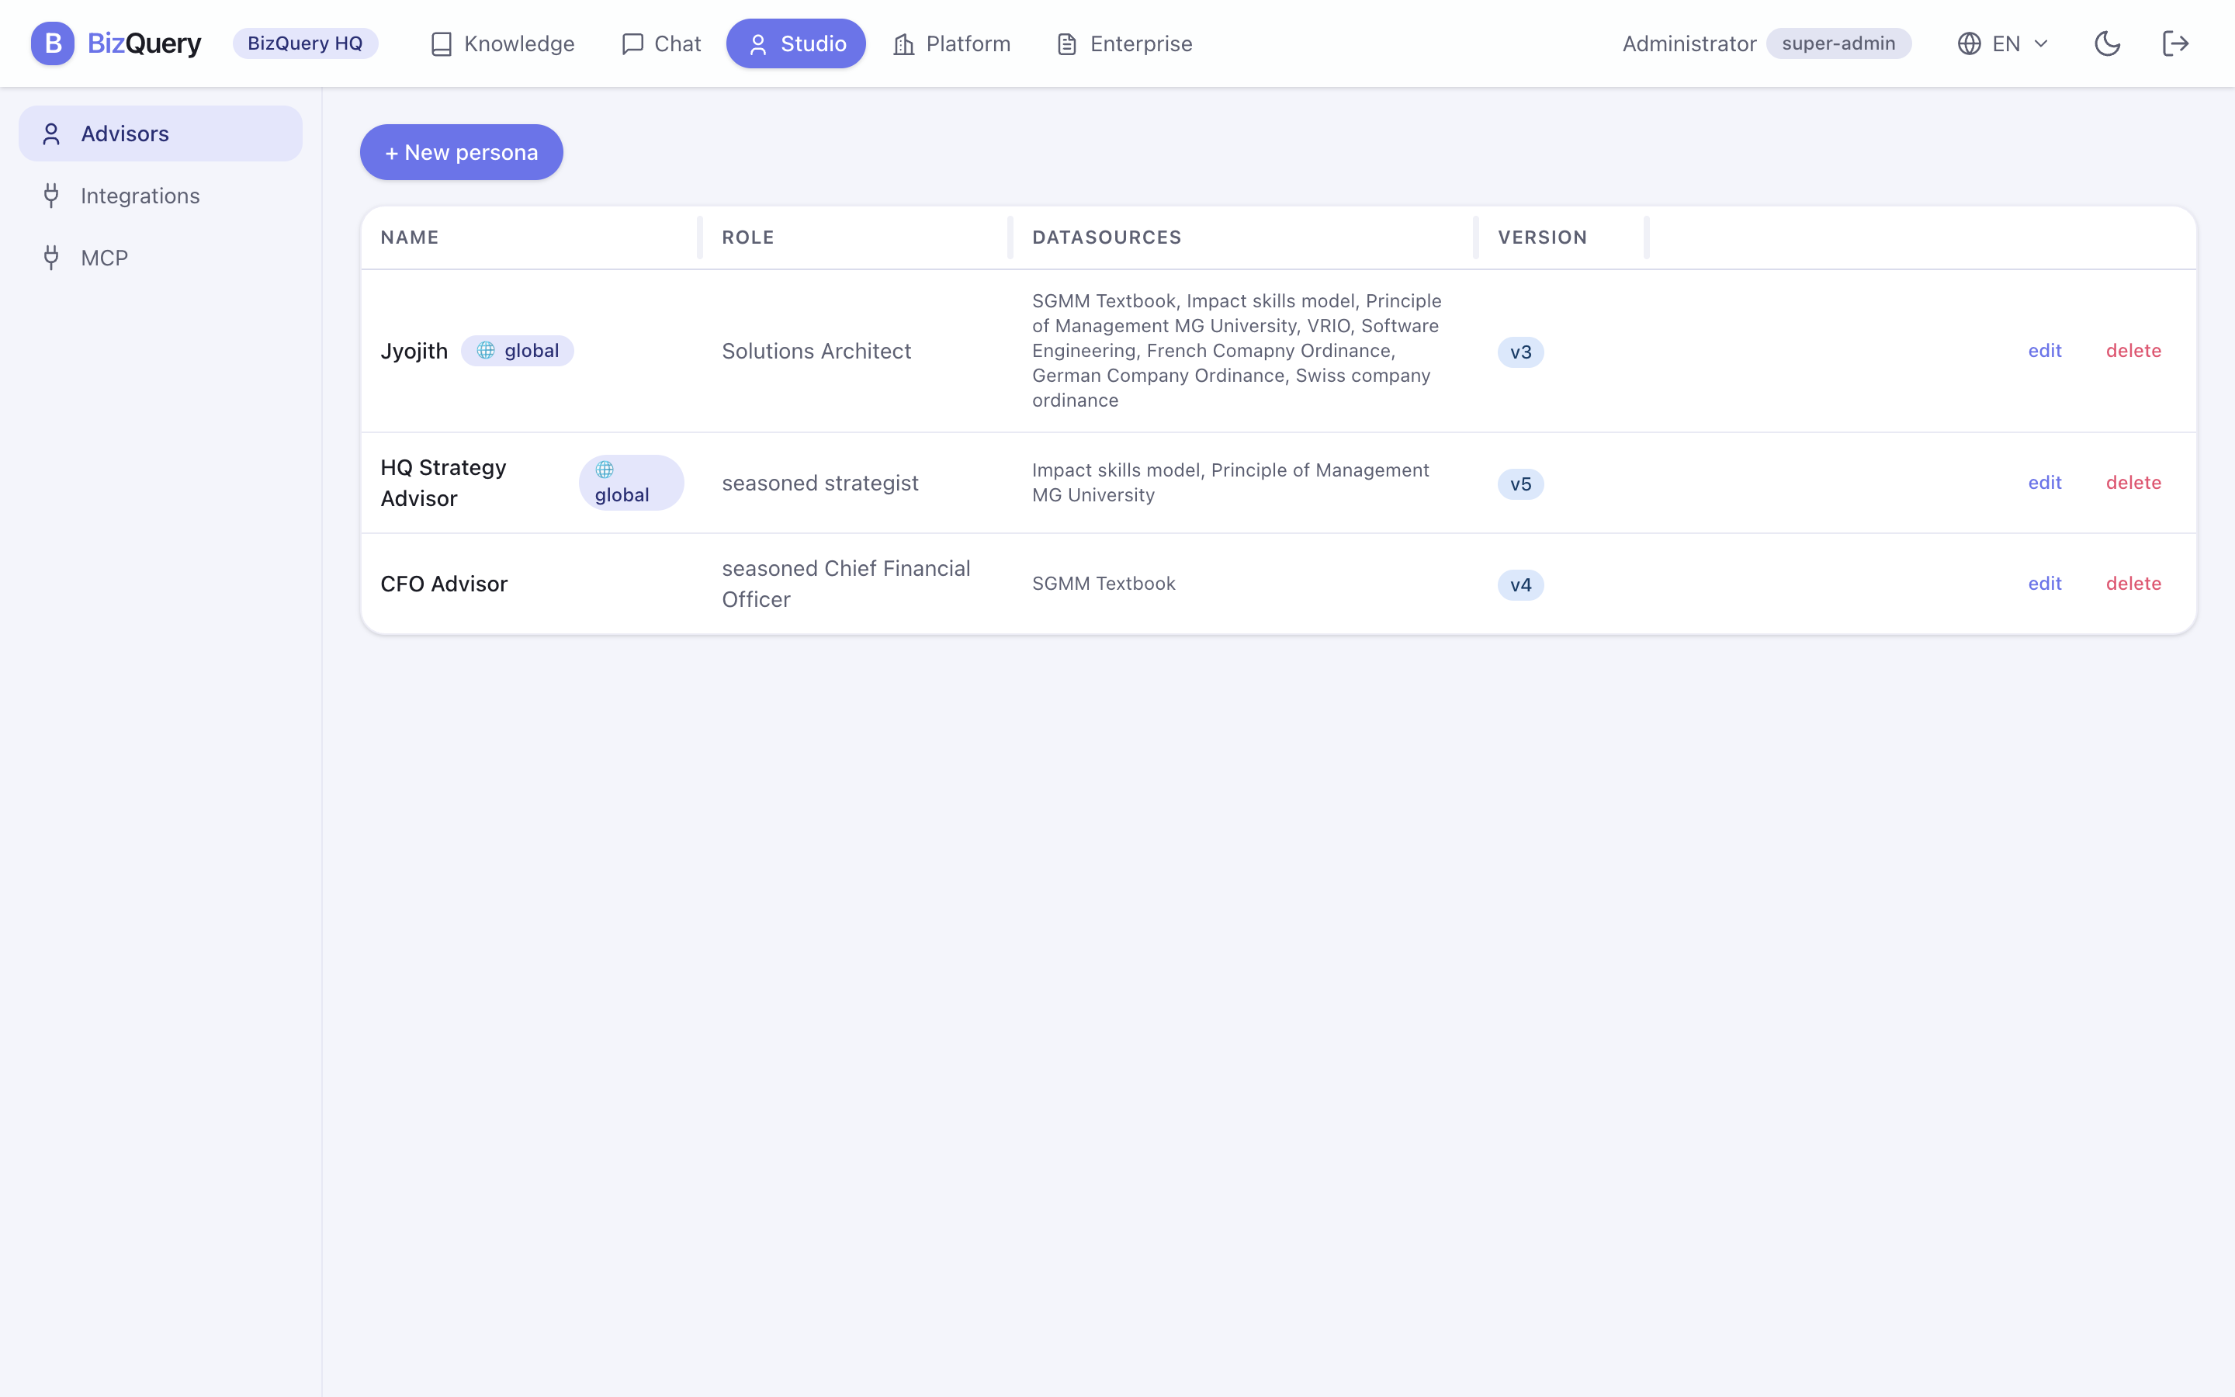Screen dimensions: 2235x1397
Task: Click the VERSION column header
Action: 1542,237
